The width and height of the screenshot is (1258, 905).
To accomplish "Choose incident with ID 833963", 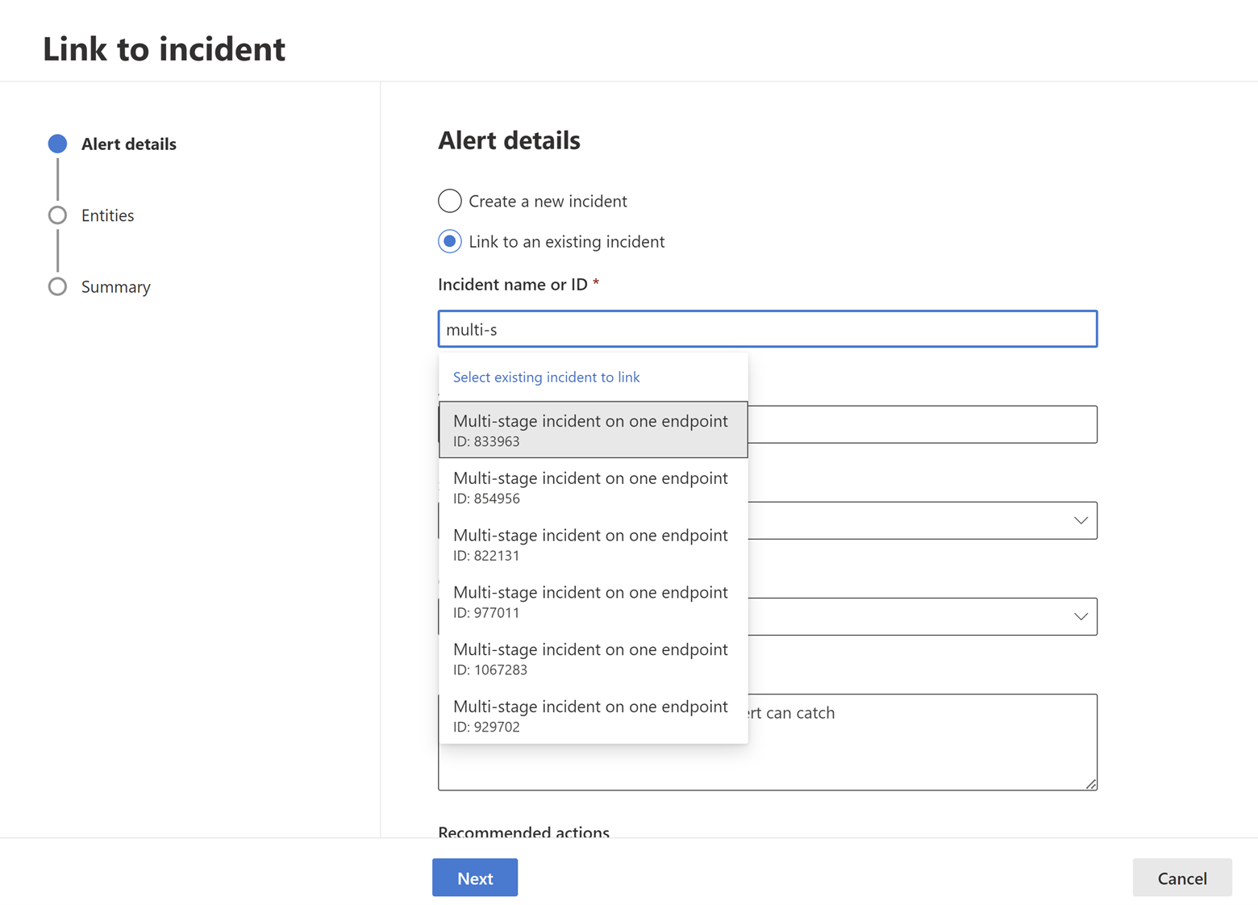I will [593, 430].
